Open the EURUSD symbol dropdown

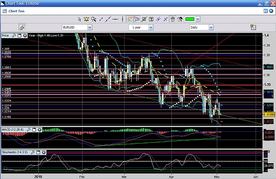click(x=90, y=27)
